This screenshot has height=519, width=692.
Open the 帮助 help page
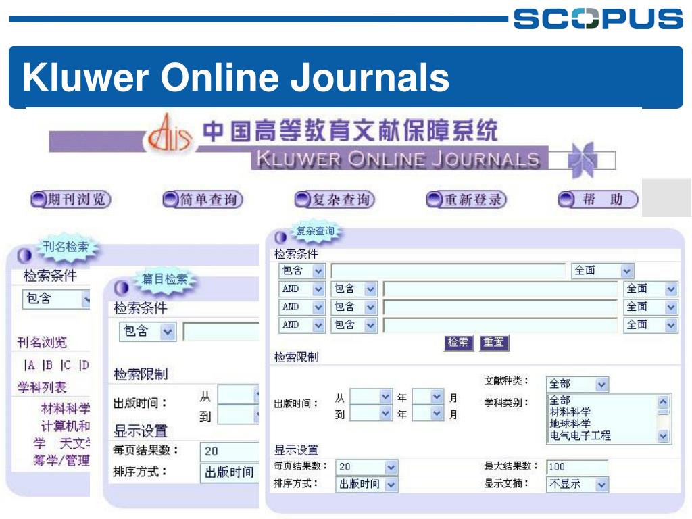coord(599,199)
